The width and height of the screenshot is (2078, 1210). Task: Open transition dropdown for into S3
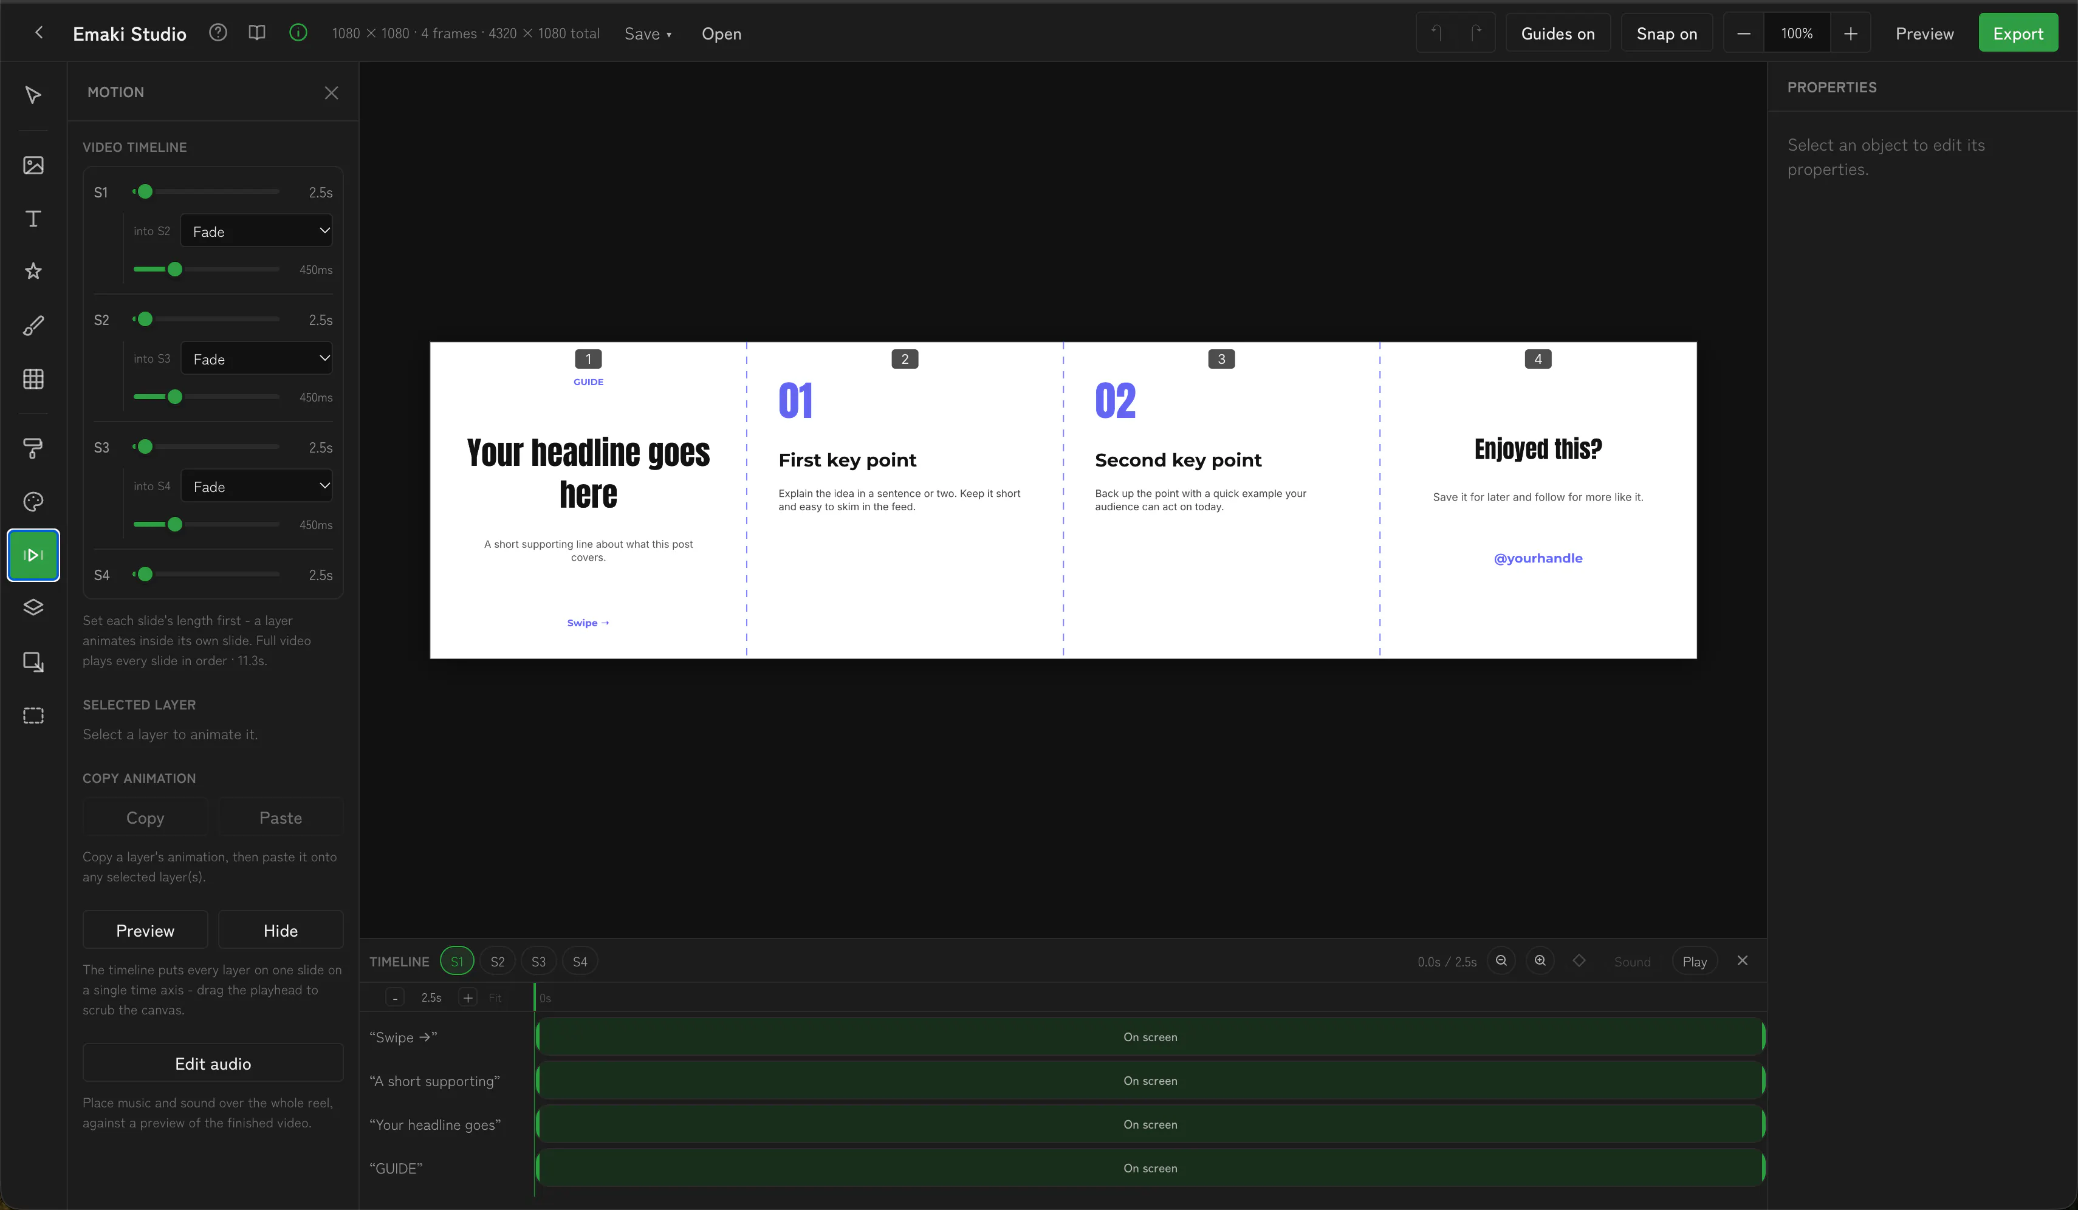256,358
